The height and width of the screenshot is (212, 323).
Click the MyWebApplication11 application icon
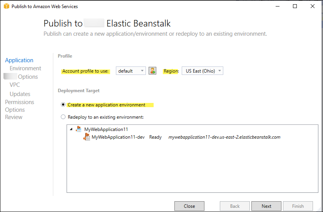pyautogui.click(x=79, y=129)
